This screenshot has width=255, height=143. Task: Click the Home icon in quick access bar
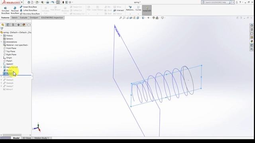pos(29,2)
